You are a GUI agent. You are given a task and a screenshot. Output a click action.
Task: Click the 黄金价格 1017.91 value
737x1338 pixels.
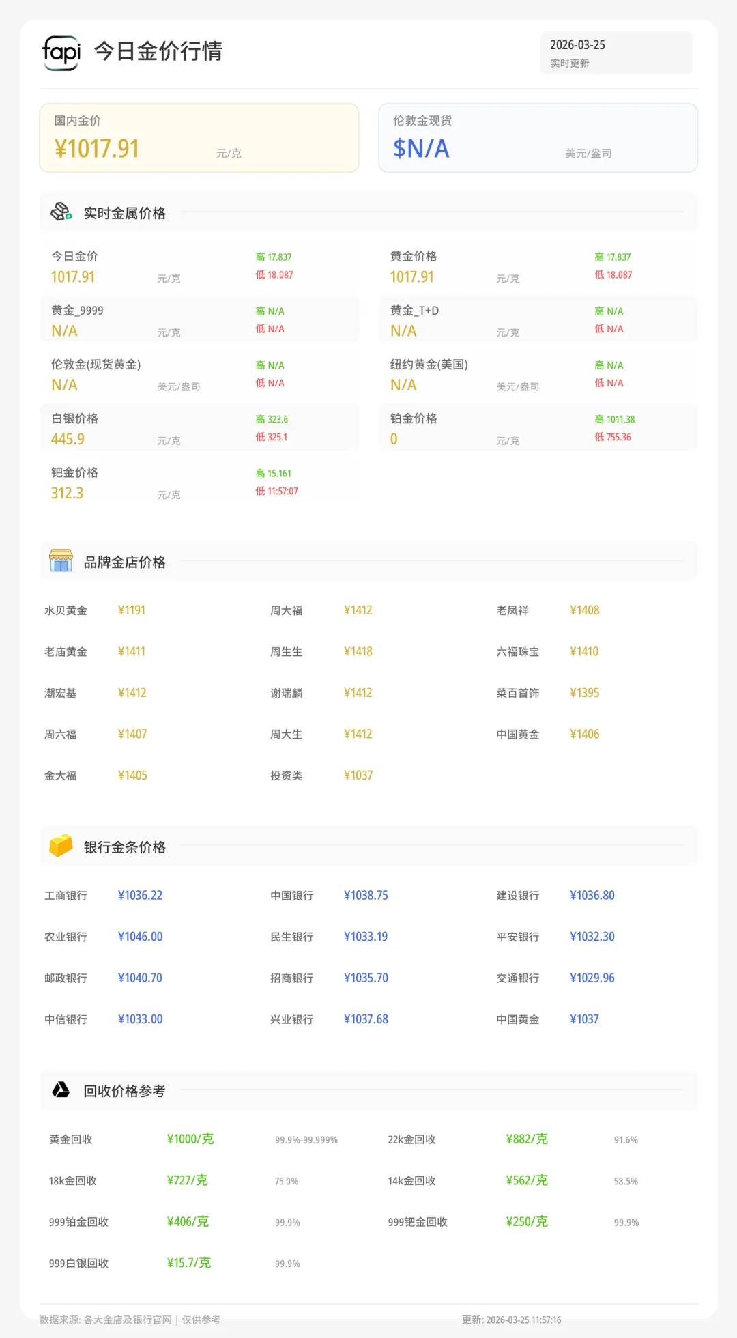point(412,277)
